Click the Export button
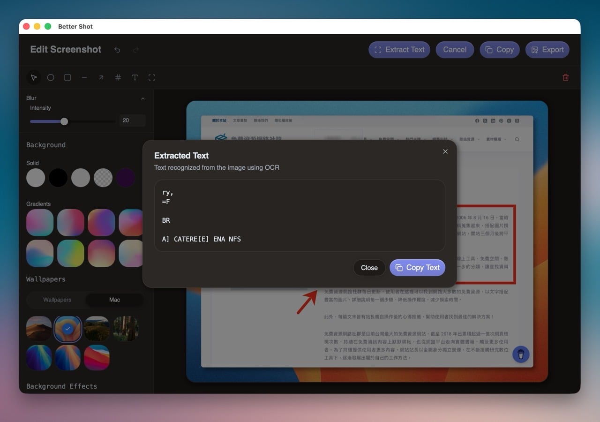Screen dimensions: 600x422 click(x=547, y=50)
